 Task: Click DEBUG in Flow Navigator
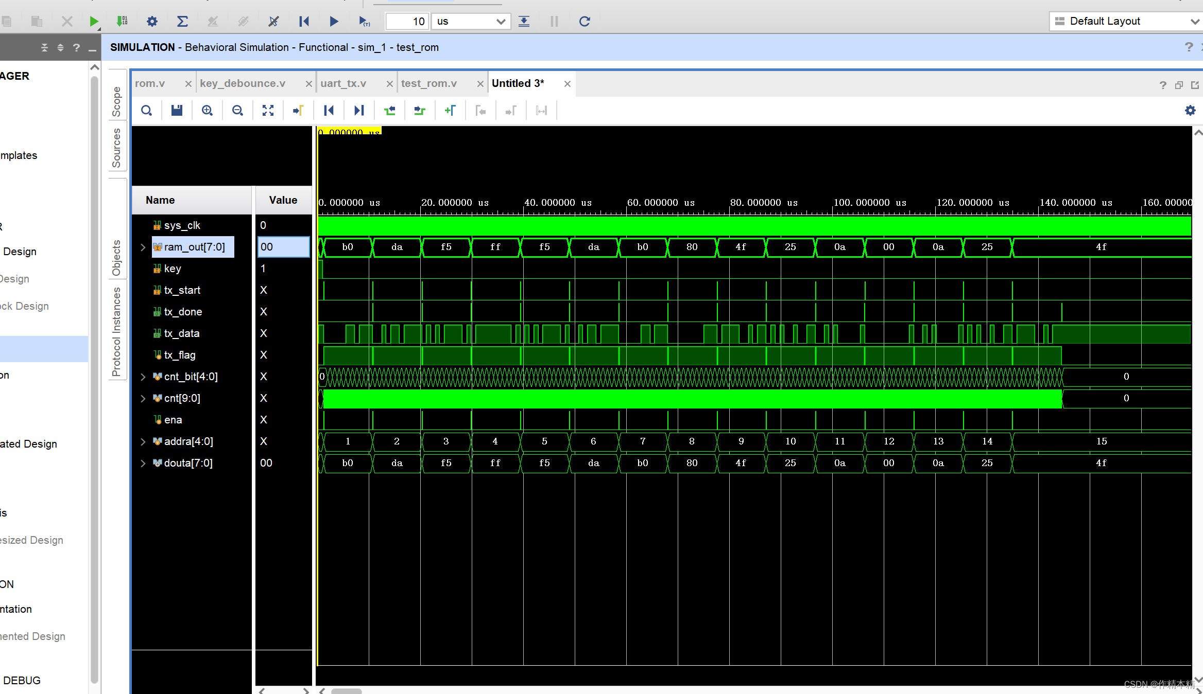pos(21,680)
